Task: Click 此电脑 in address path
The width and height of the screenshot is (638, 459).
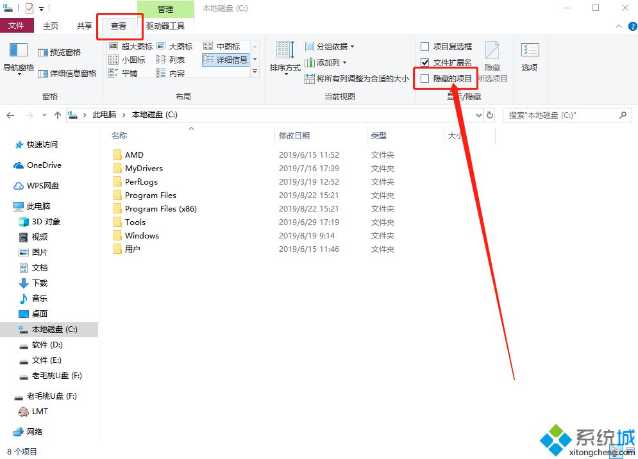Action: 104,115
